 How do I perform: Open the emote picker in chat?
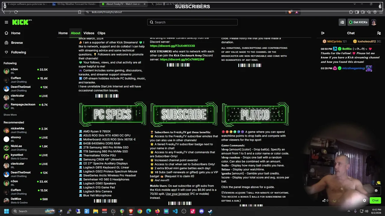(x=376, y=190)
